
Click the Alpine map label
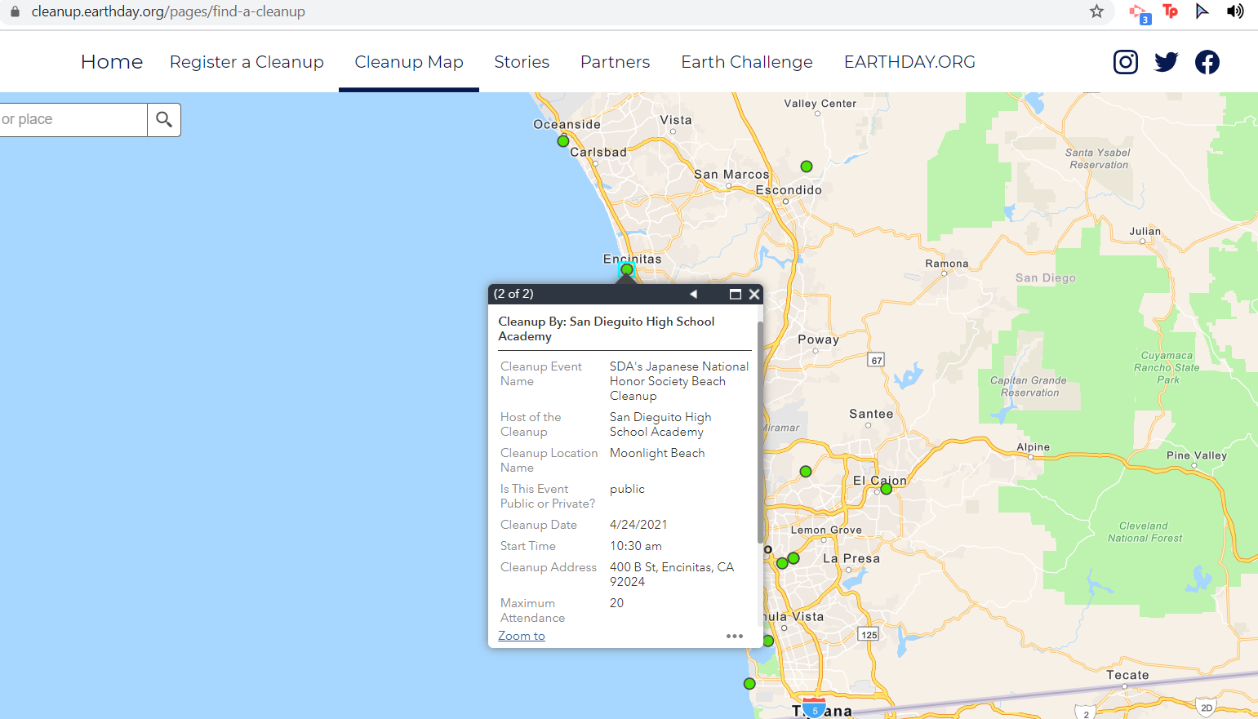coord(1034,447)
